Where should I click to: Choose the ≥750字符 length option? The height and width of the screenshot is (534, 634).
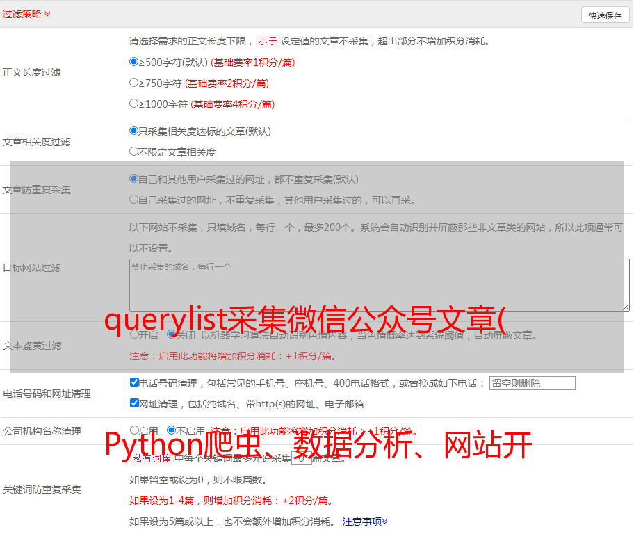click(133, 83)
